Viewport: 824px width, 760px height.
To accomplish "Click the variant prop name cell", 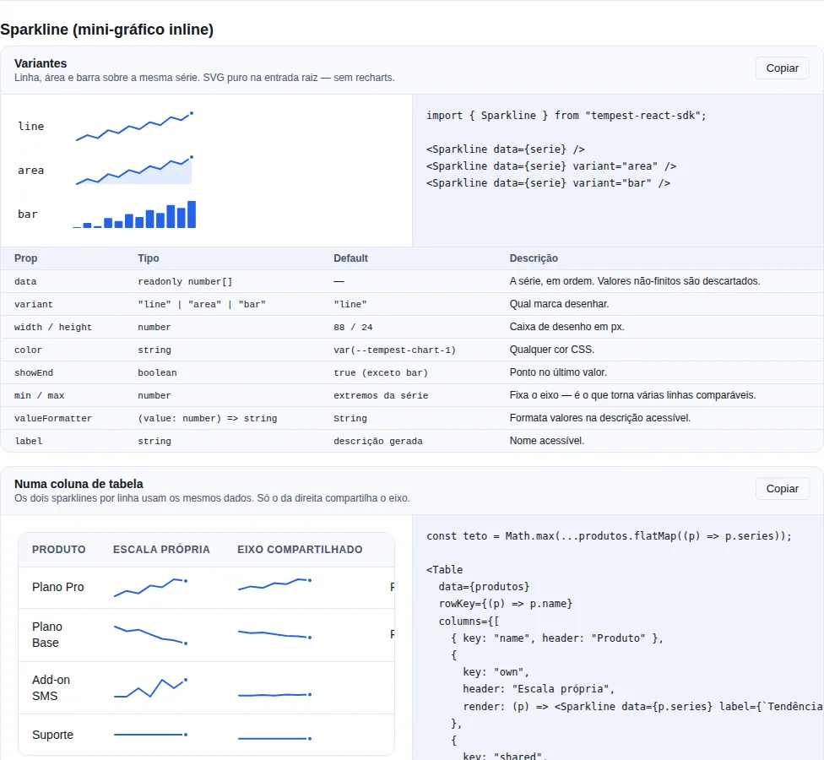I will (x=34, y=304).
